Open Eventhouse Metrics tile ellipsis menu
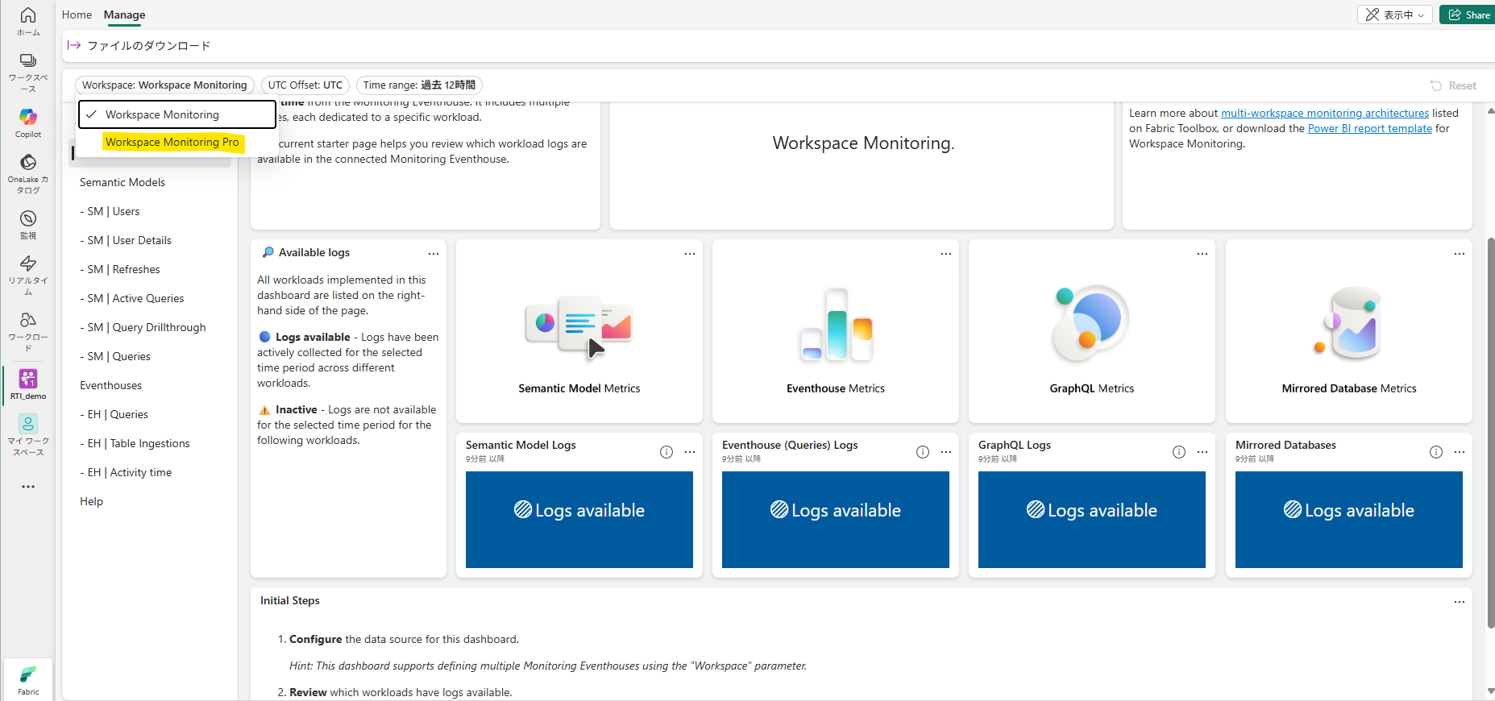The image size is (1495, 701). (946, 253)
